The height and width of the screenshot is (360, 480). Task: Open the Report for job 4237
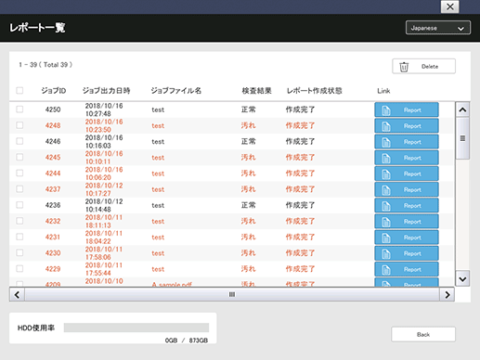point(407,189)
